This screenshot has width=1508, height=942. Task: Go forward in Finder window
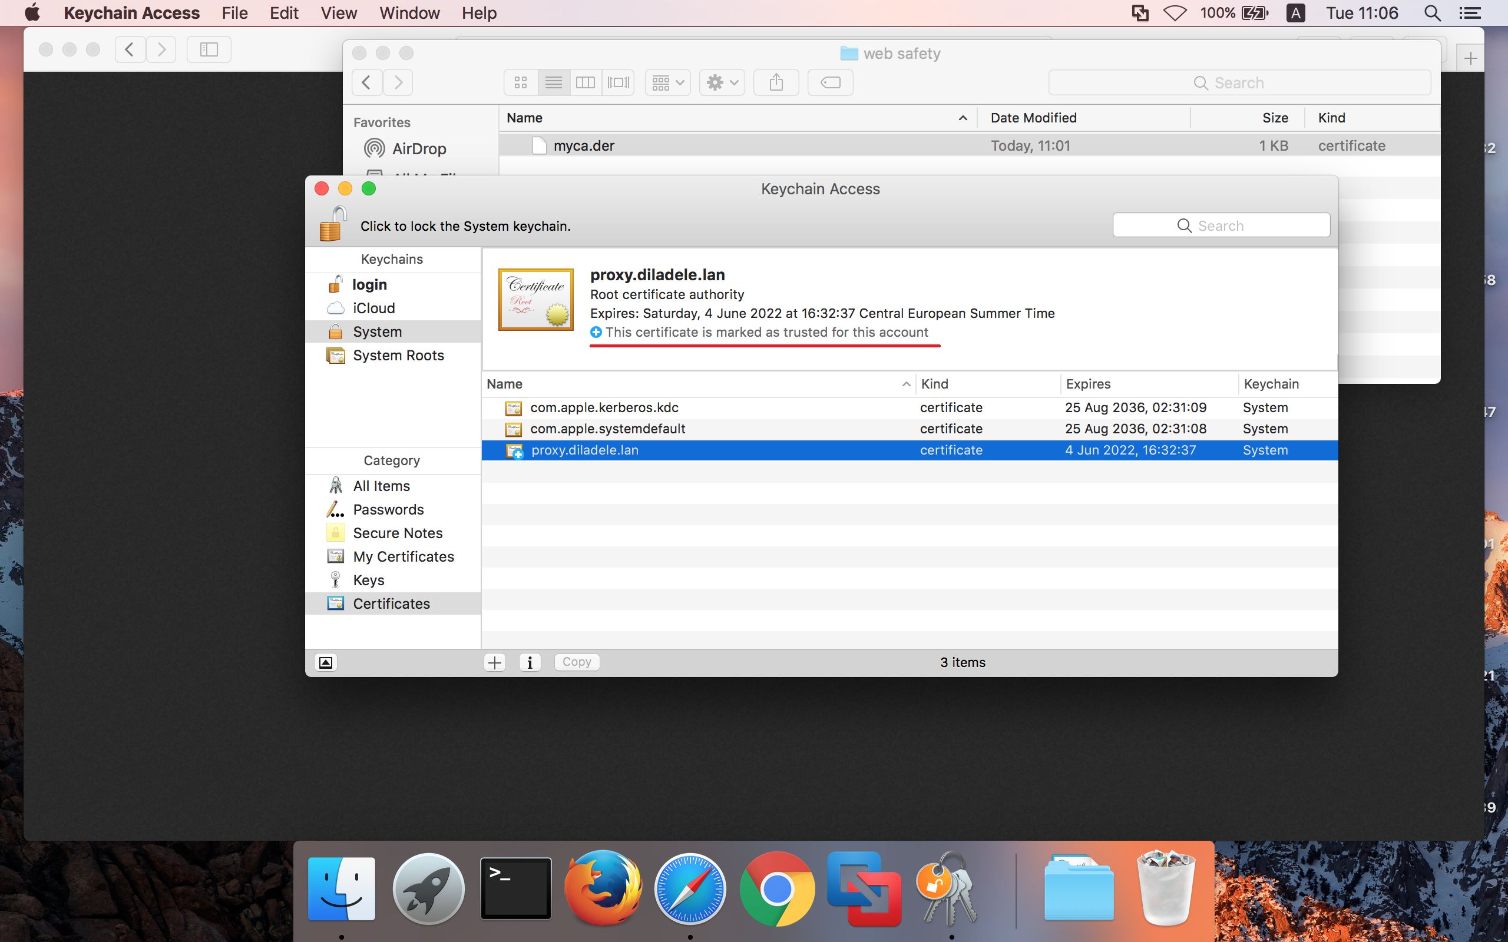click(398, 82)
